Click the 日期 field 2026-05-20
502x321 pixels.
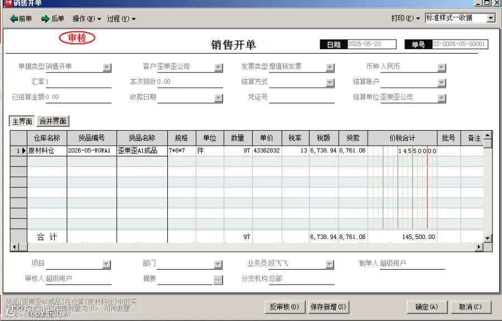pos(371,44)
